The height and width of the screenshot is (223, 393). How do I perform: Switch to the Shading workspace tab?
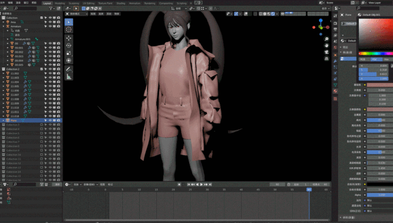[121, 3]
